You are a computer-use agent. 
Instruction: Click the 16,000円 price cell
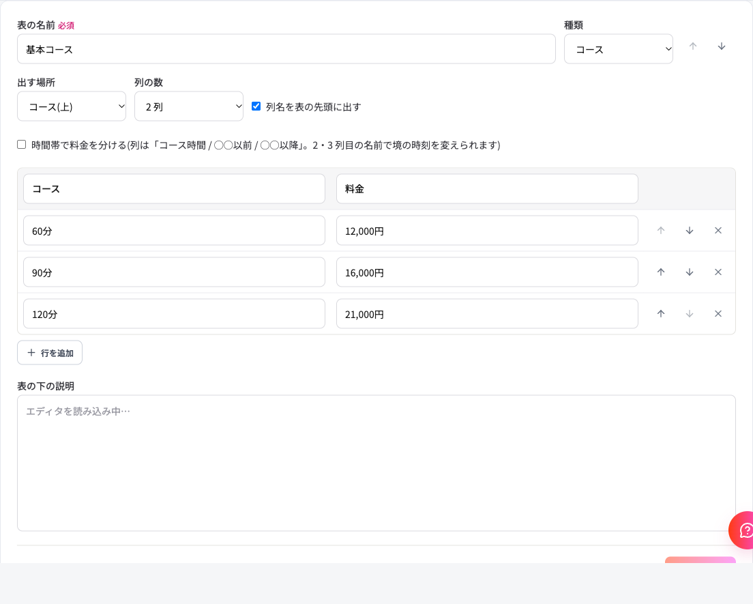click(x=487, y=272)
